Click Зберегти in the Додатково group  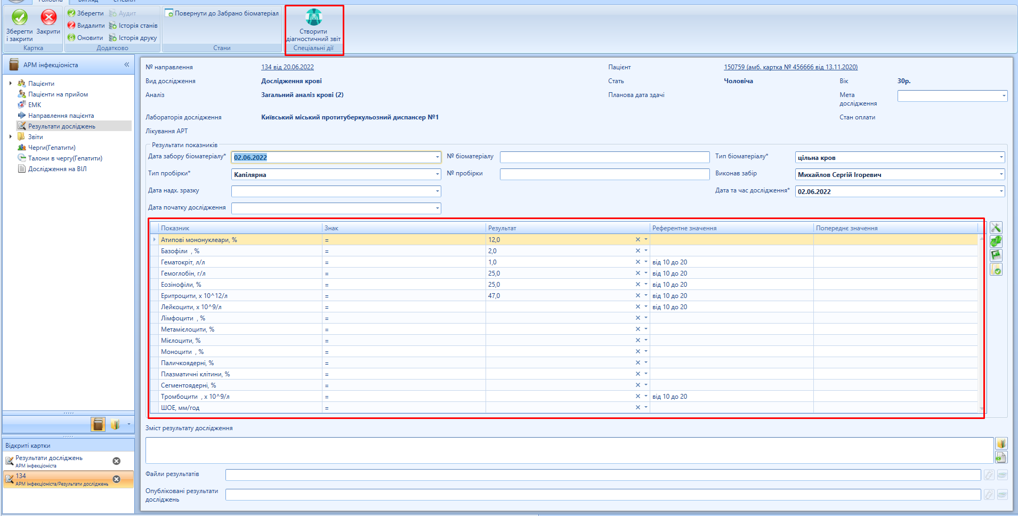tap(86, 13)
